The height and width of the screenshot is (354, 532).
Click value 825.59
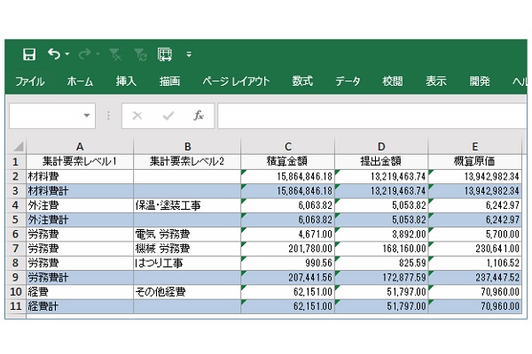381,263
